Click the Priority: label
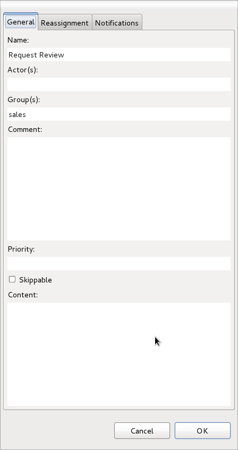Viewport: 238px width, 450px height. click(x=21, y=249)
